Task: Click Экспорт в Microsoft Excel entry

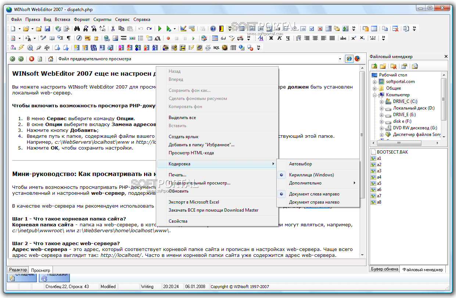Action: point(194,202)
